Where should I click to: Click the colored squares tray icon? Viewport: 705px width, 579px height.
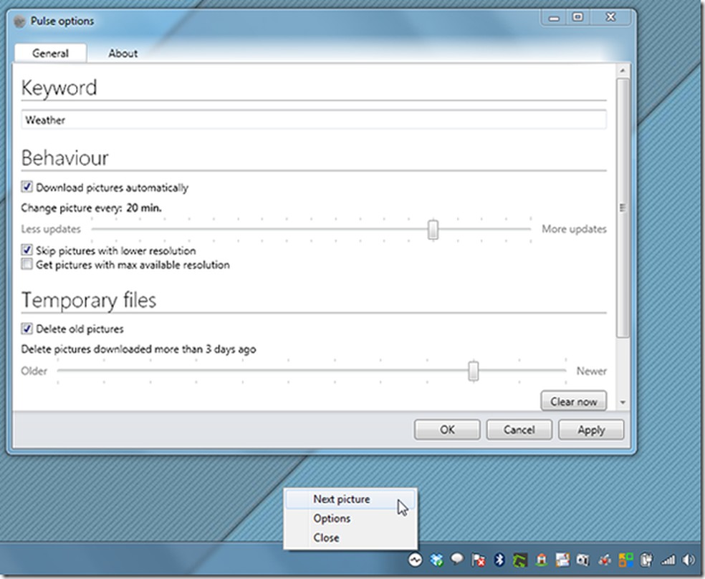pos(626,560)
